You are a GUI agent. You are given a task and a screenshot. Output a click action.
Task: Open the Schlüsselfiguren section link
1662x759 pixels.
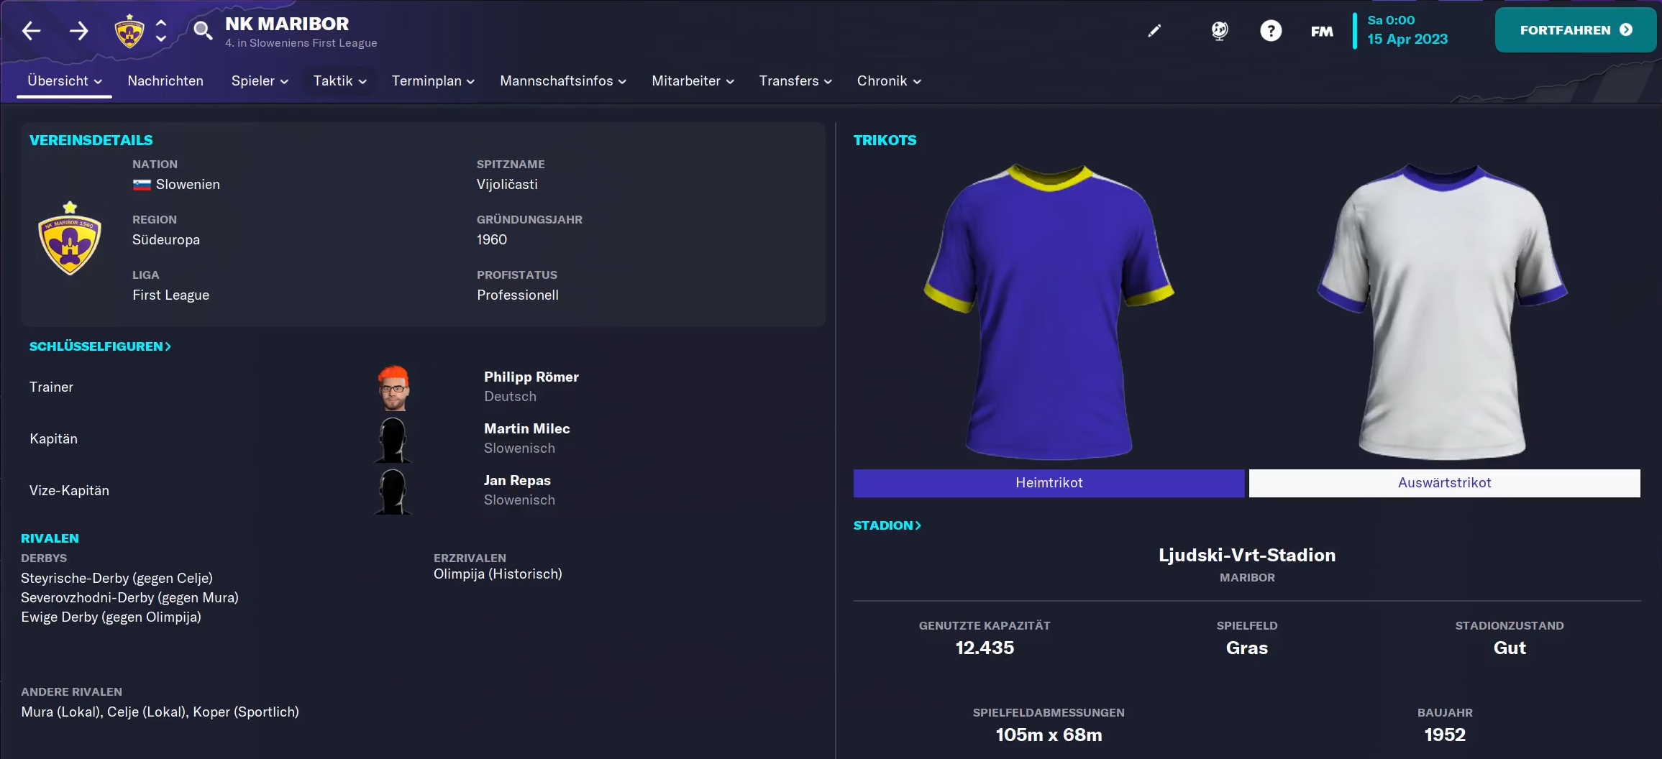click(x=100, y=346)
